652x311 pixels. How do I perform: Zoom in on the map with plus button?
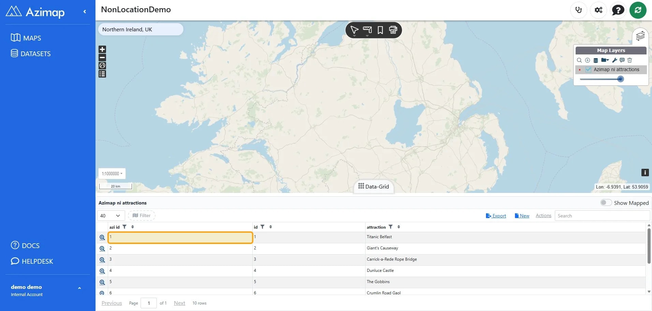102,49
